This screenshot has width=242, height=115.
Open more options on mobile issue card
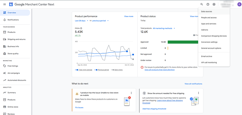(x=131, y=93)
